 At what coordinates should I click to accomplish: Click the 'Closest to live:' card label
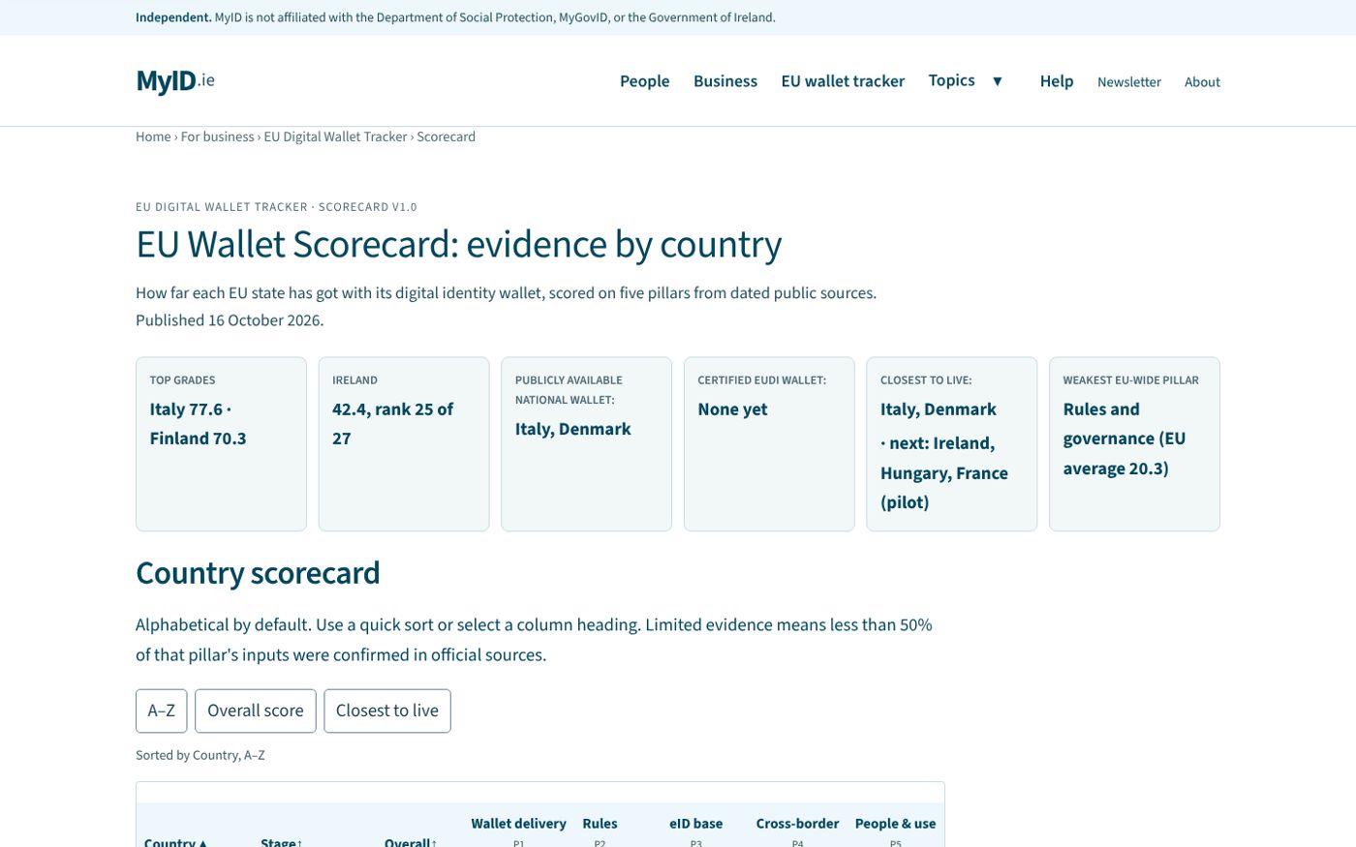click(x=926, y=380)
